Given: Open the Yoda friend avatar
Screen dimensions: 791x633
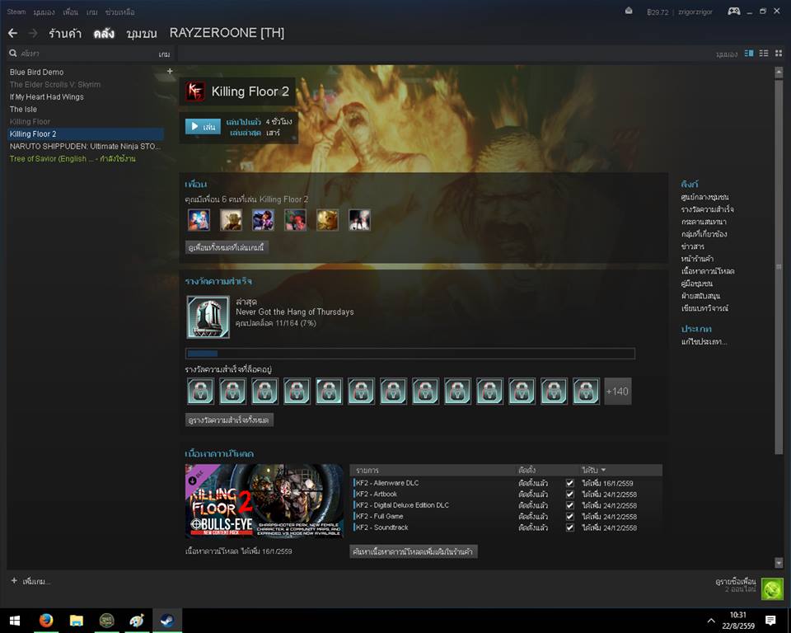Looking at the screenshot, I should coord(231,220).
